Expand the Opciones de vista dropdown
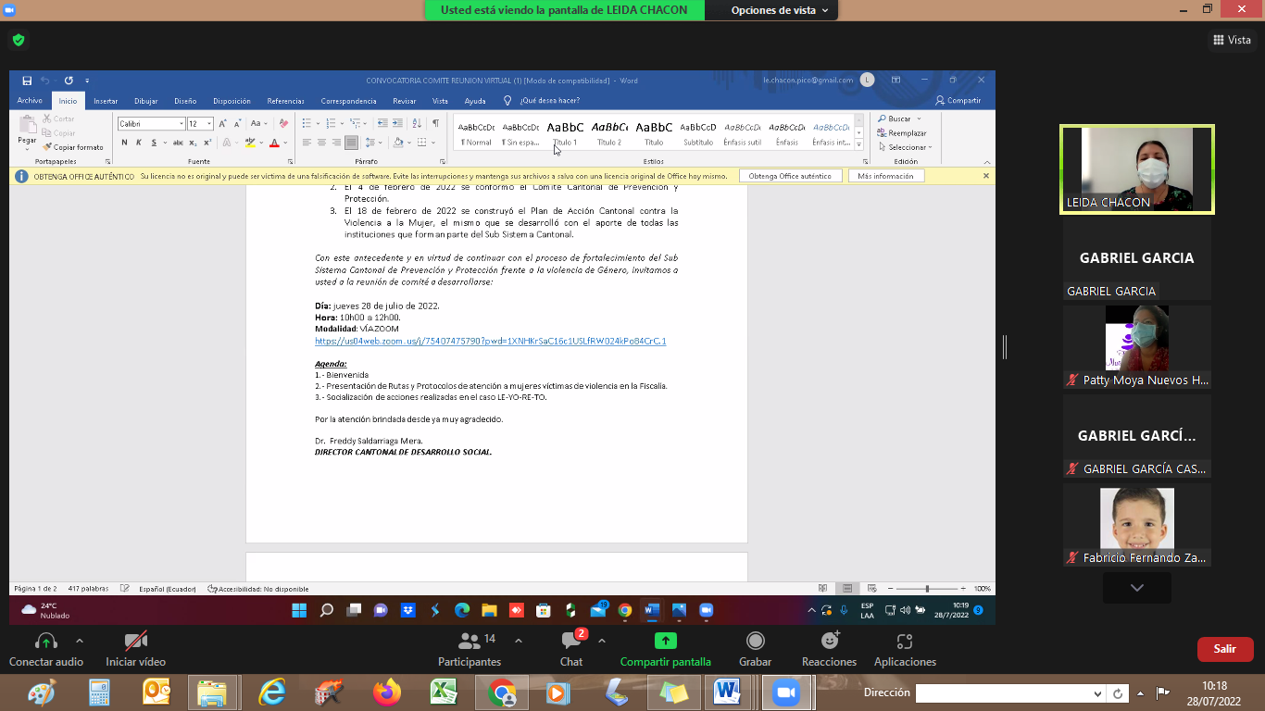 [779, 10]
